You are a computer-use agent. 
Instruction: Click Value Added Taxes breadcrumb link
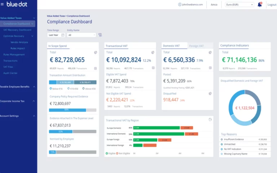pos(56,16)
